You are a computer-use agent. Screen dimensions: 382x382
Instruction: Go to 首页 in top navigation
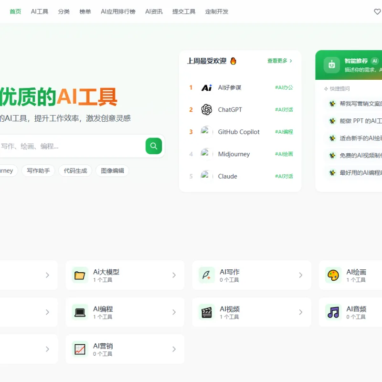click(x=15, y=11)
